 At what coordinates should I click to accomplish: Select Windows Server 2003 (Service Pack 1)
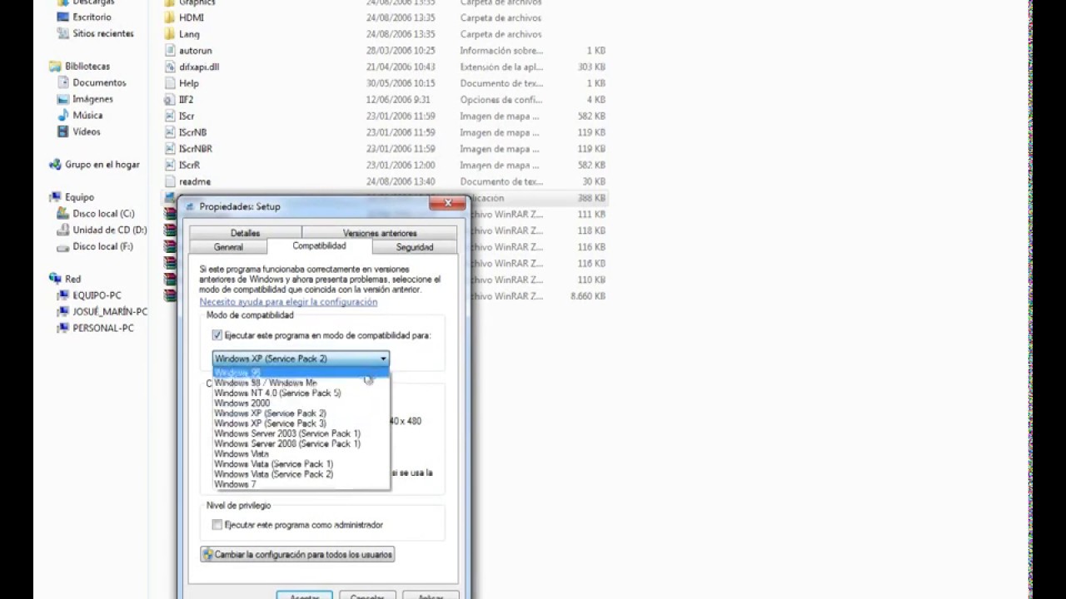[x=301, y=433]
